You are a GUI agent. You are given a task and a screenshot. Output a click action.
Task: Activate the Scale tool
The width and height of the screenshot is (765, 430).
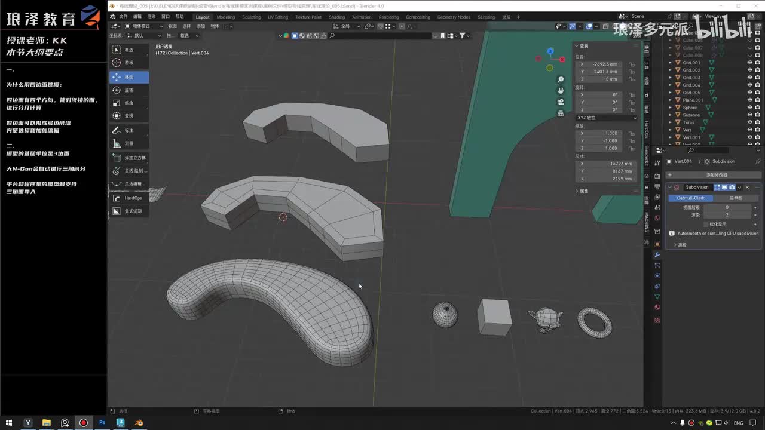(128, 103)
